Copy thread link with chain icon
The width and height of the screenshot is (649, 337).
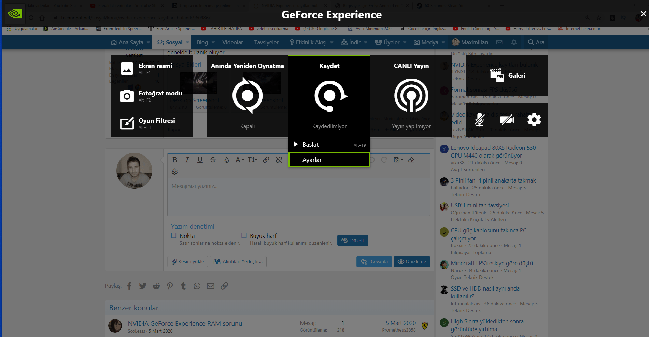(224, 286)
